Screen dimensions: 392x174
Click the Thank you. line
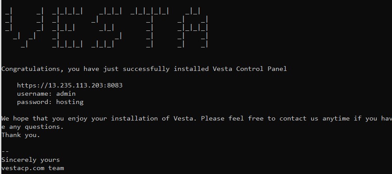[x=21, y=135]
